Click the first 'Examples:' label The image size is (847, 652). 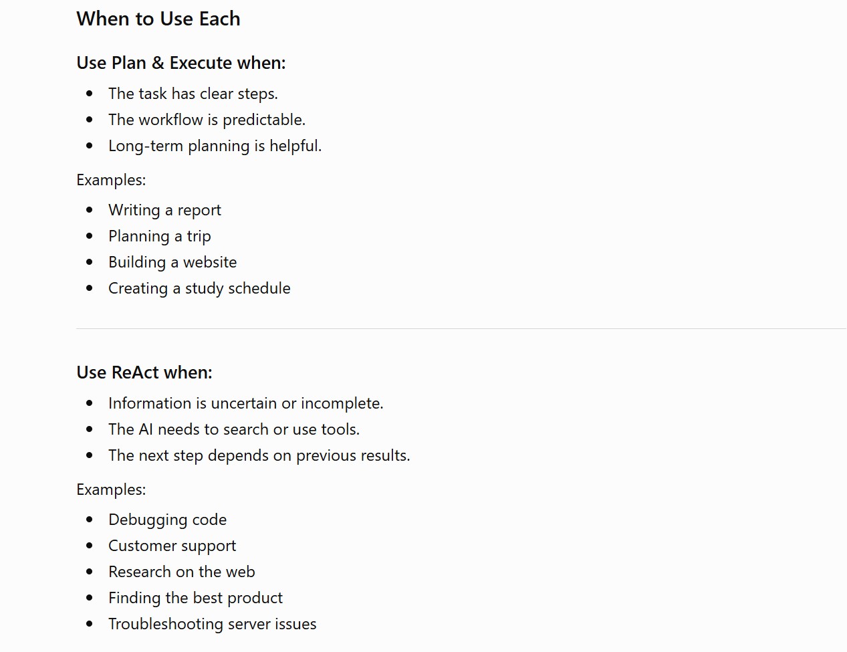click(111, 180)
